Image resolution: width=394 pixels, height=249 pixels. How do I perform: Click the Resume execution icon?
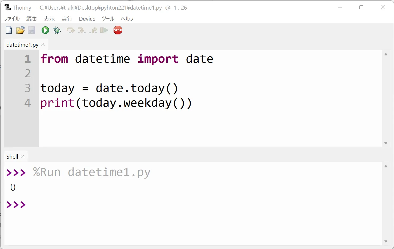pos(104,30)
